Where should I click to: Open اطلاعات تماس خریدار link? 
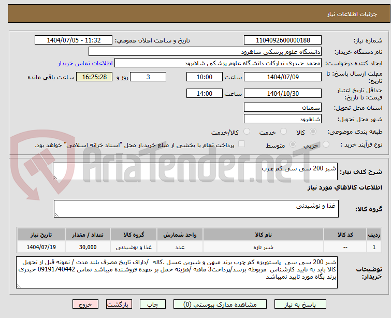click(x=85, y=63)
